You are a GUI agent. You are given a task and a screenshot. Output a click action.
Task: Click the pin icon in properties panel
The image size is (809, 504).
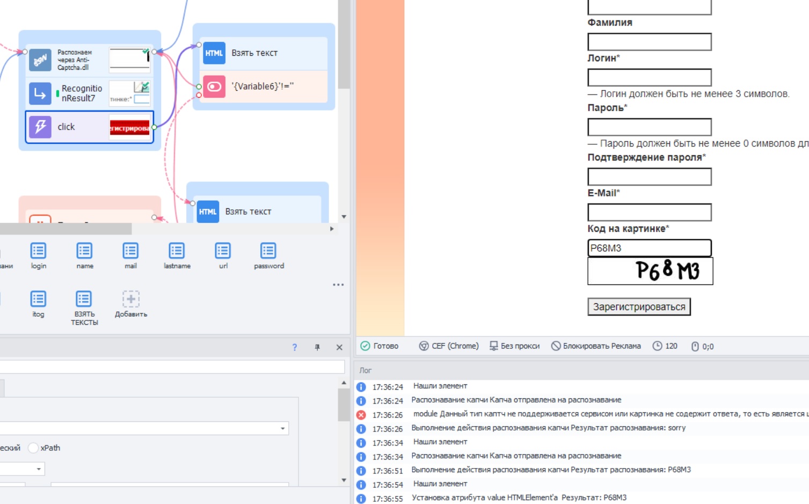317,347
